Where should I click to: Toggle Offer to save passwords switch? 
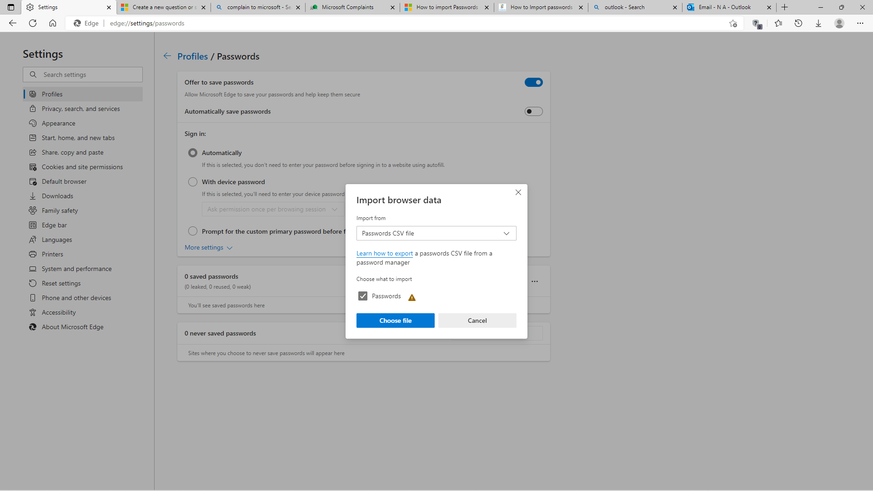tap(533, 82)
